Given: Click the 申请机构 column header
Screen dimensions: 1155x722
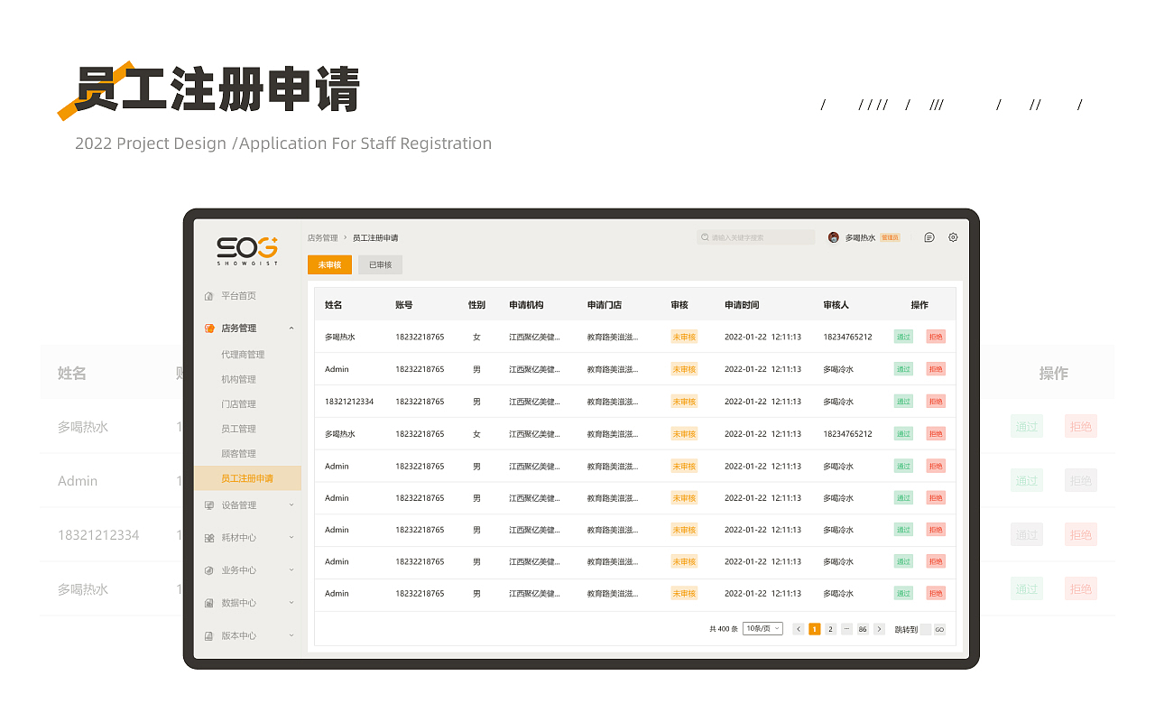Looking at the screenshot, I should (x=526, y=305).
